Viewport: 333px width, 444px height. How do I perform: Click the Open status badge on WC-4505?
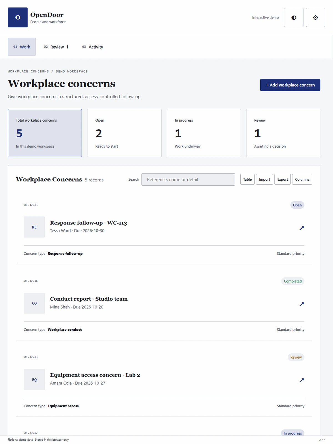(x=297, y=205)
